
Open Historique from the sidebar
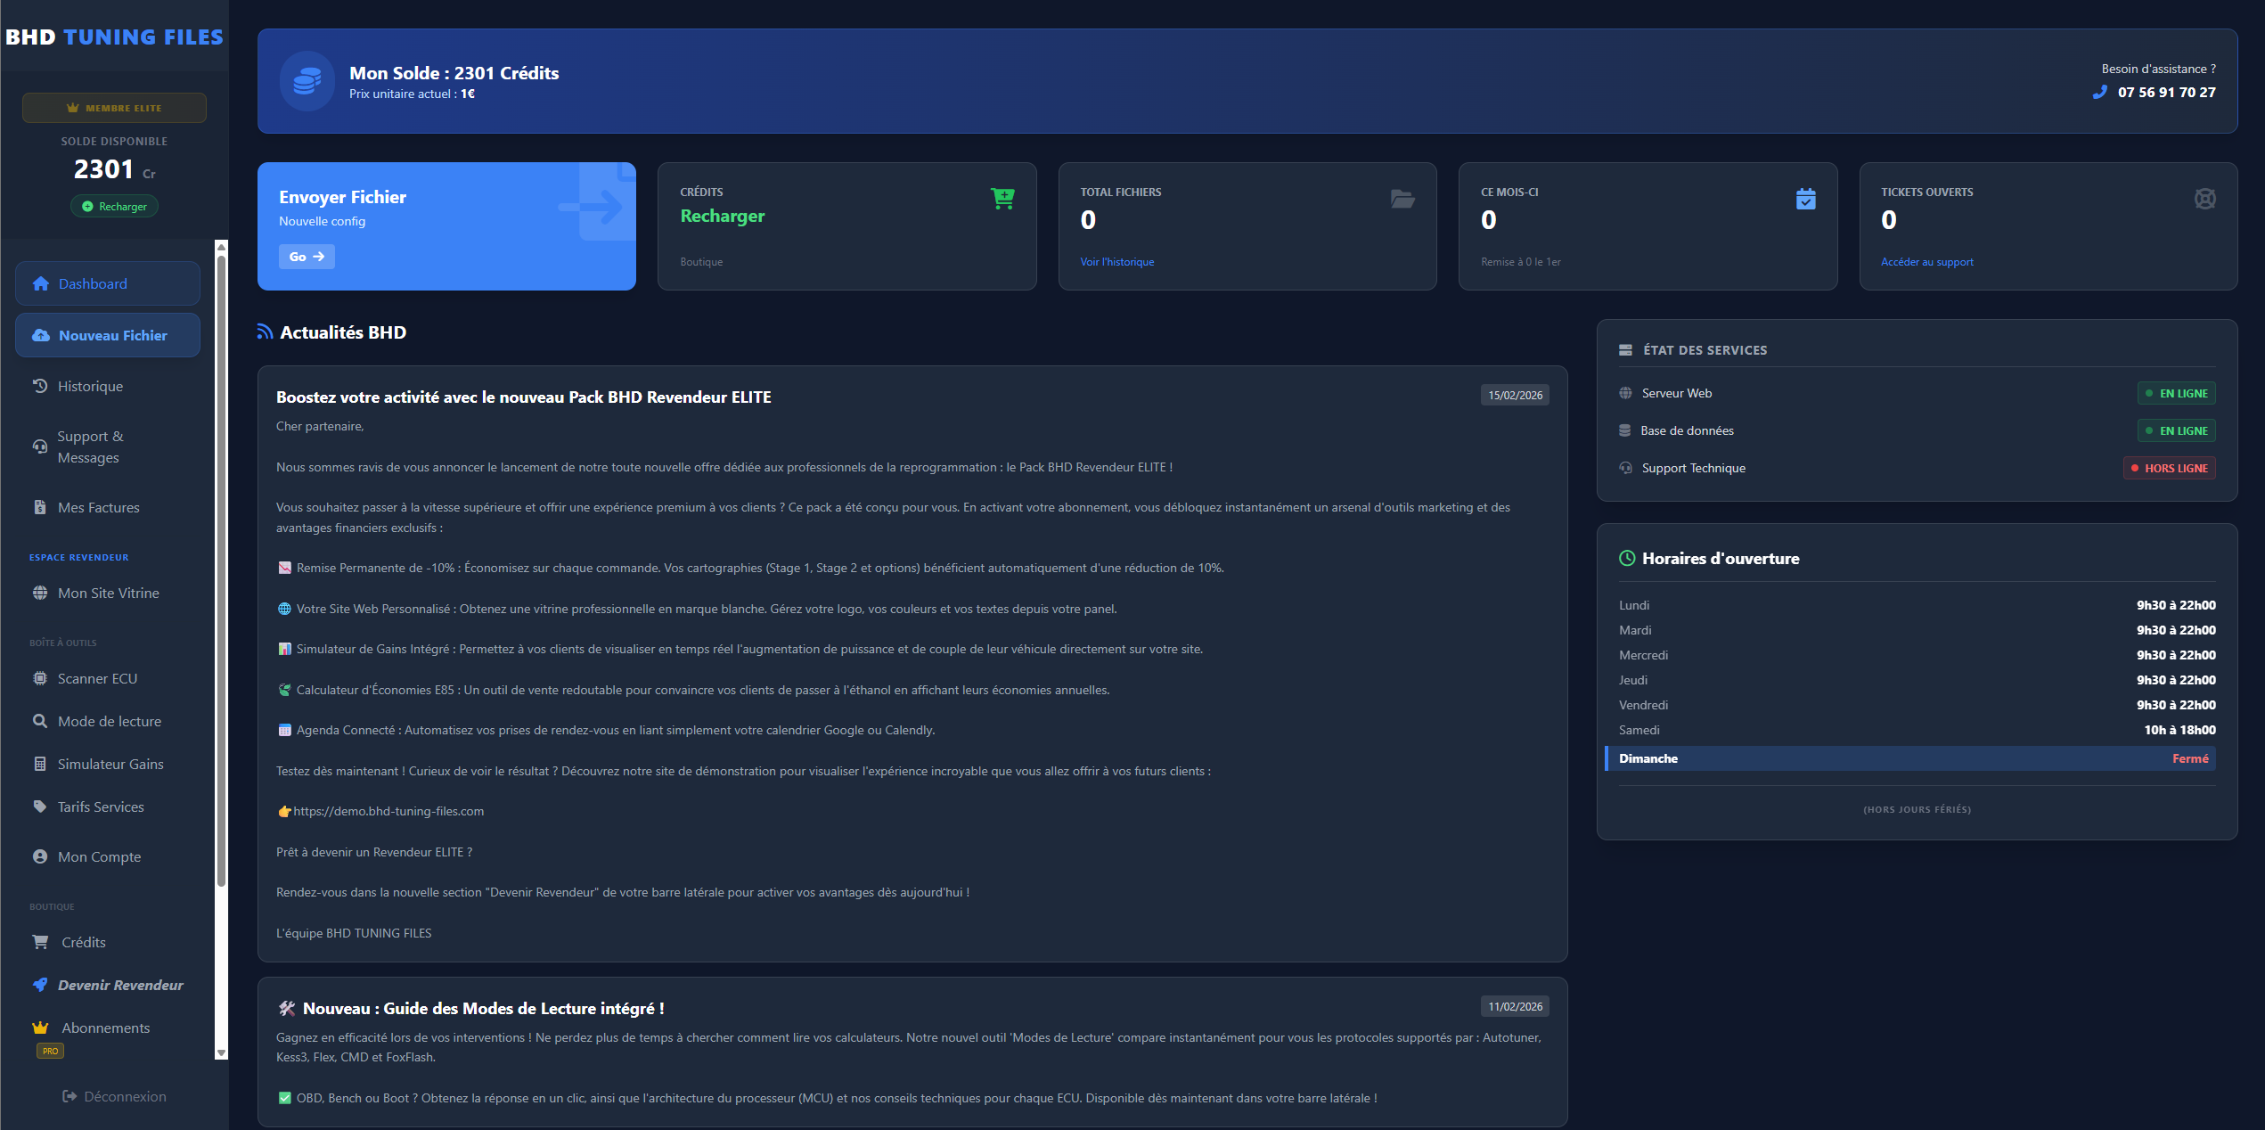tap(90, 386)
